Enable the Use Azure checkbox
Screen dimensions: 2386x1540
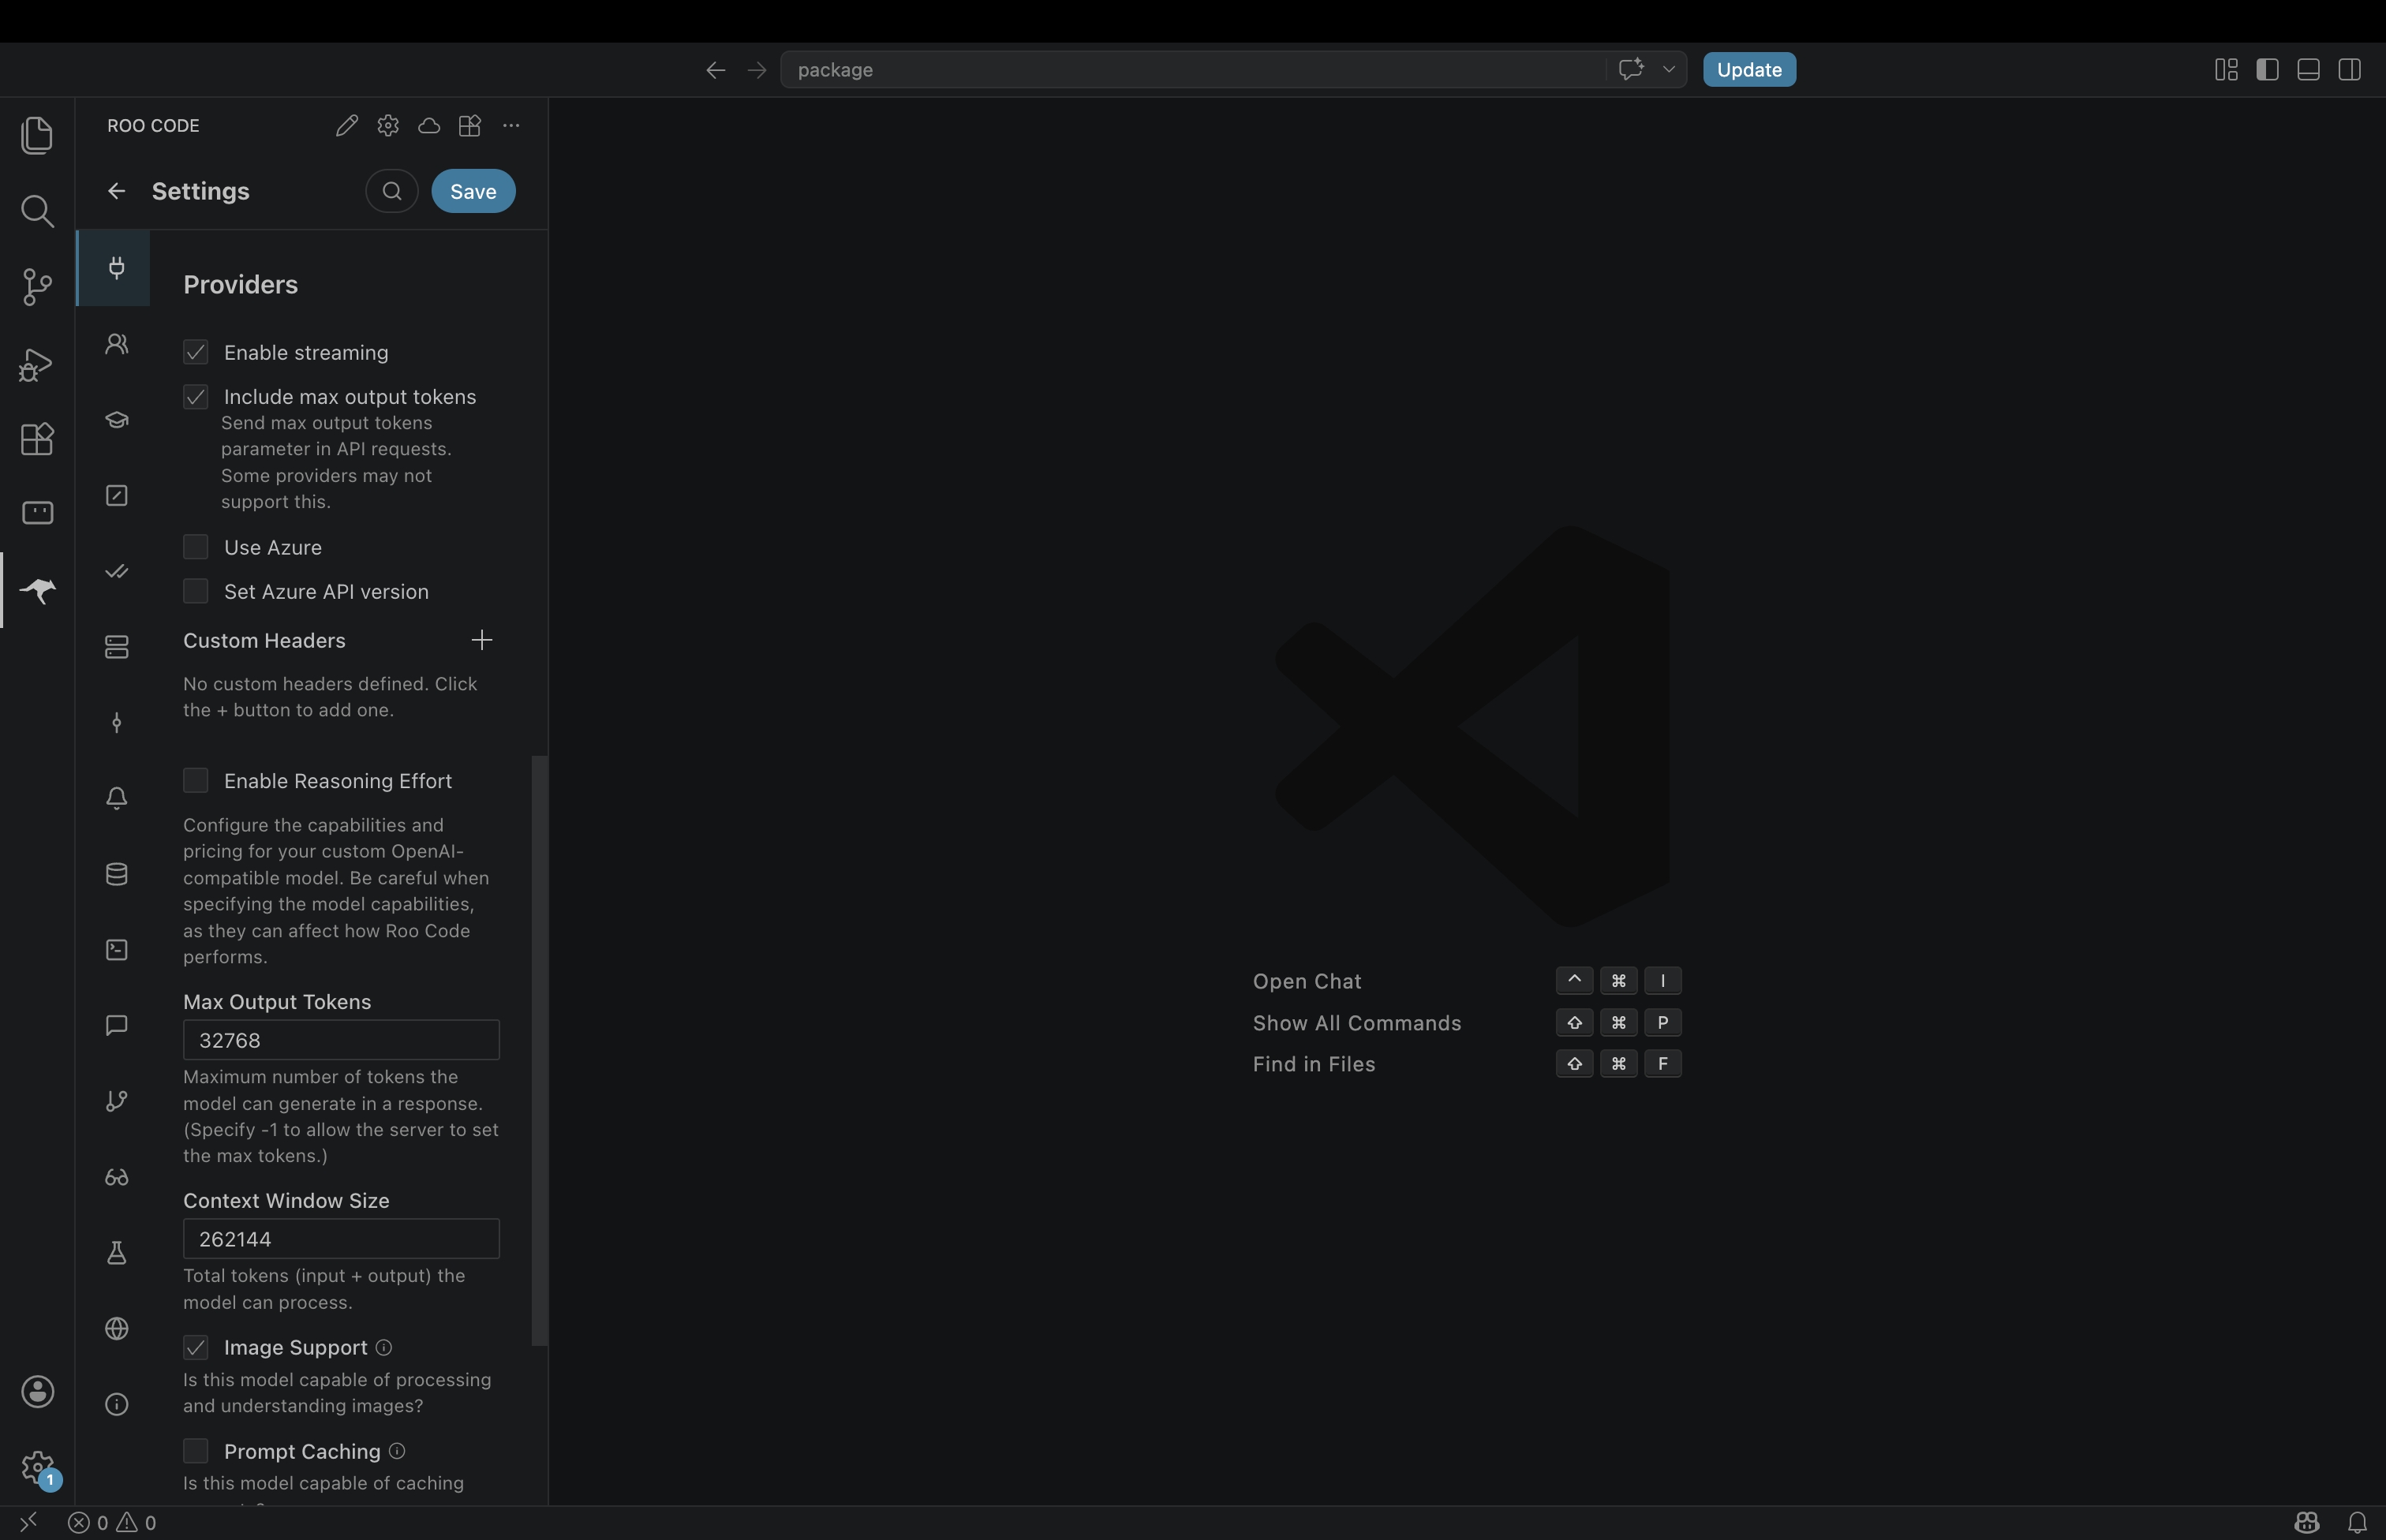click(x=195, y=547)
